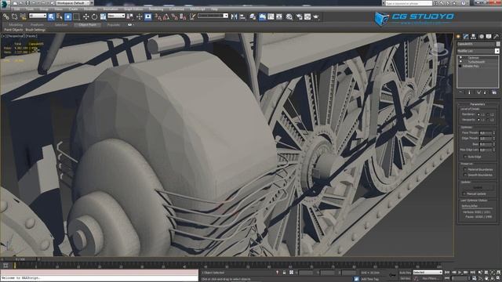
Task: Open the Schematic View
Action: [x=279, y=16]
